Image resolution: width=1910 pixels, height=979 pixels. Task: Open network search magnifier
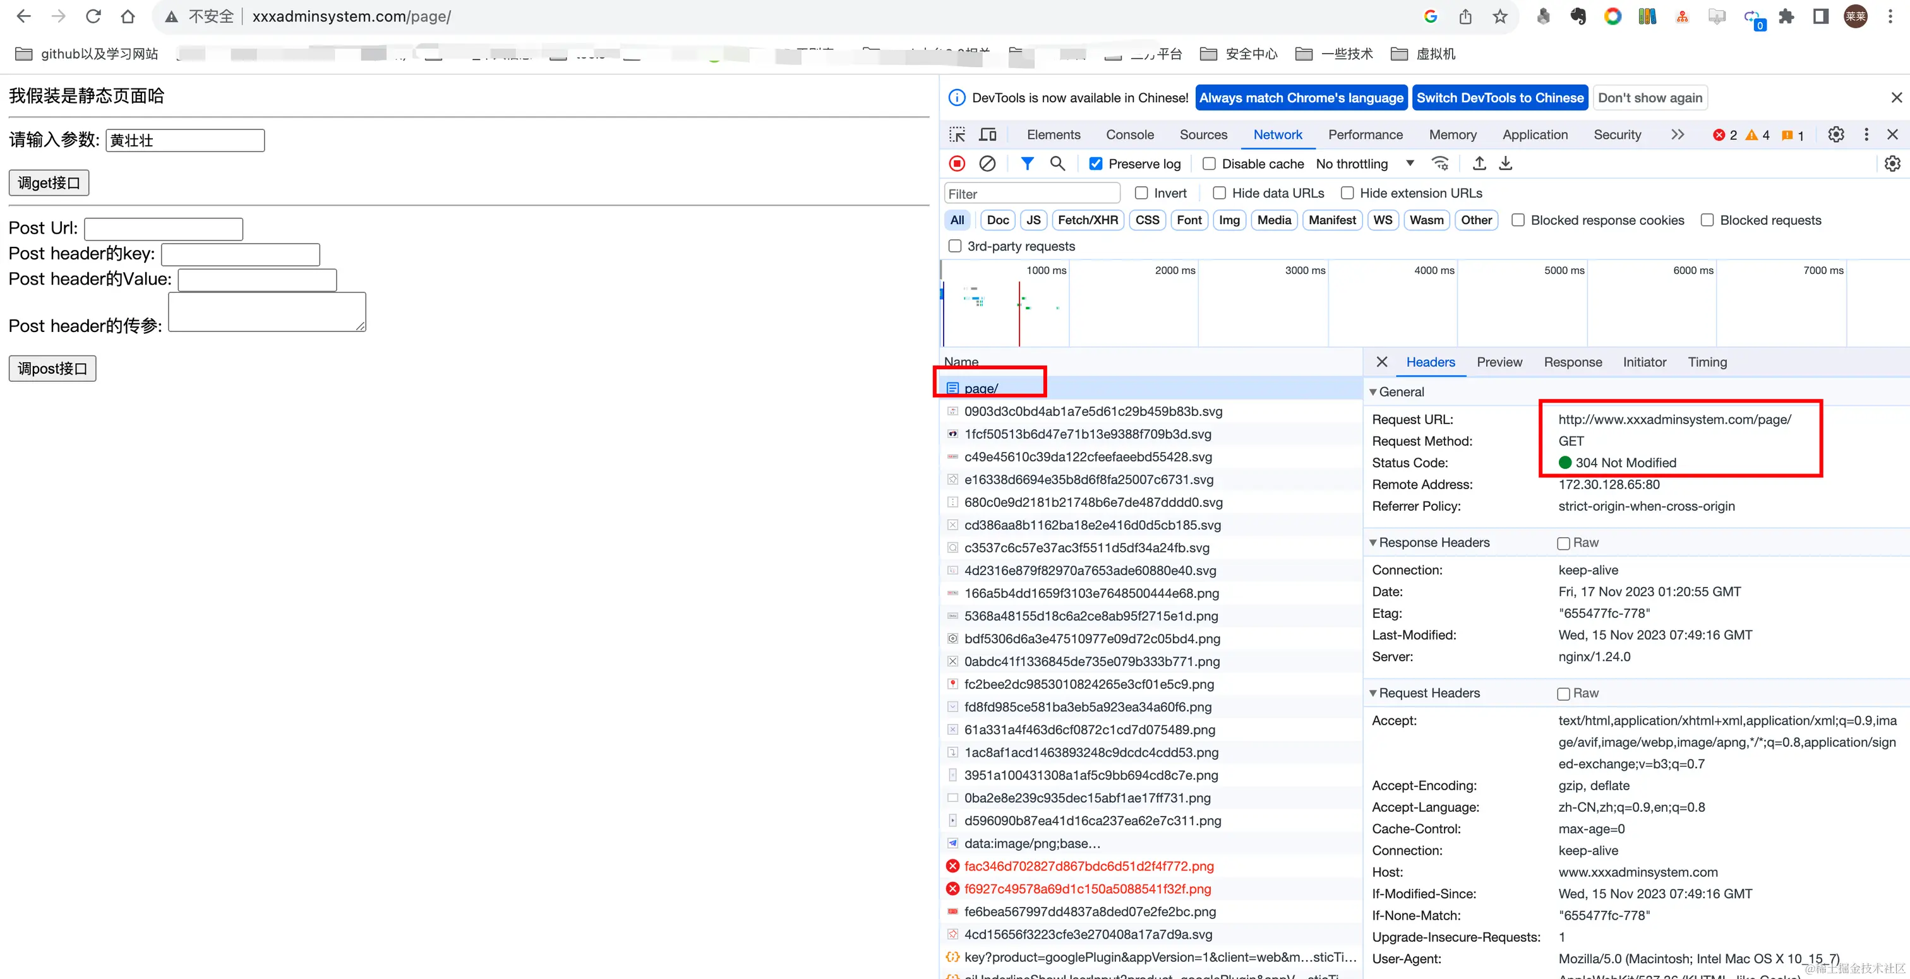click(1057, 163)
